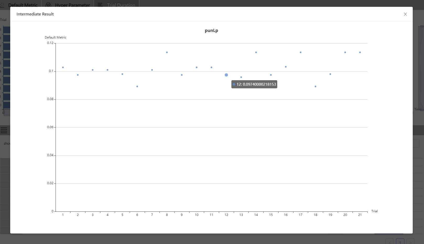Click the lowest data point at trial 6
424x244 pixels.
(137, 86)
